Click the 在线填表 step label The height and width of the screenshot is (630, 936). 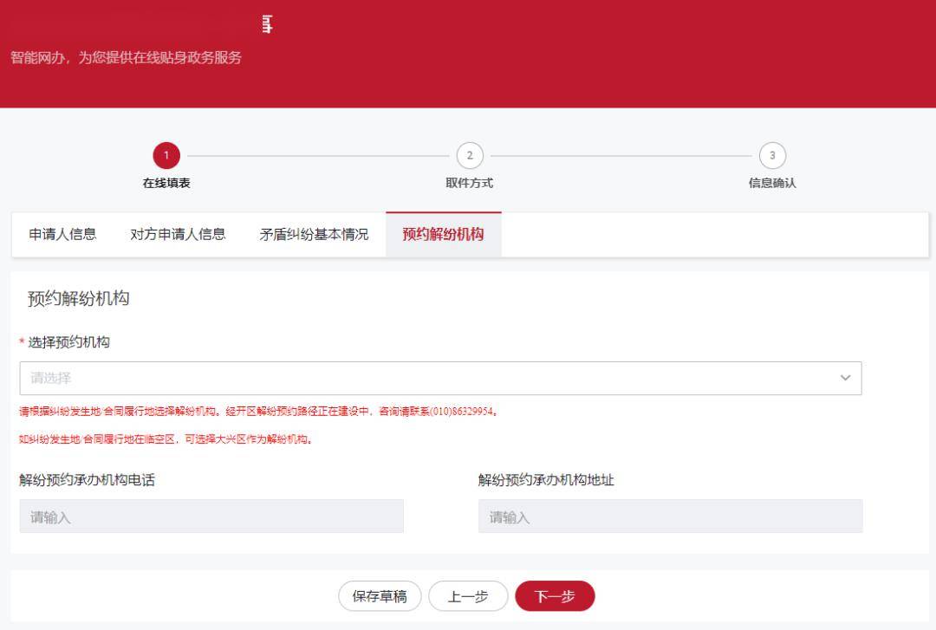(166, 184)
